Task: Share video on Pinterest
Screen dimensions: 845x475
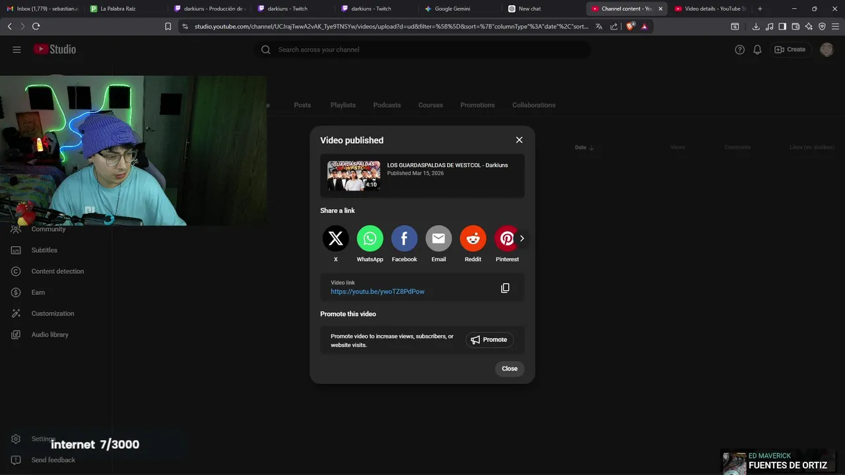Action: tap(507, 238)
